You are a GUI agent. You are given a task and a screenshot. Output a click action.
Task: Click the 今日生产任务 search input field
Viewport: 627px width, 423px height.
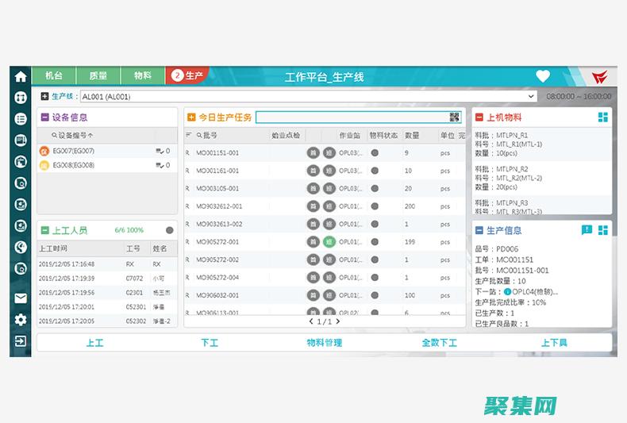tap(351, 117)
